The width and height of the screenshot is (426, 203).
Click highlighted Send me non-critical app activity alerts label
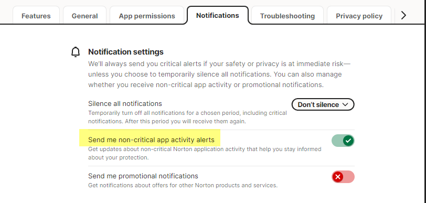tap(151, 140)
